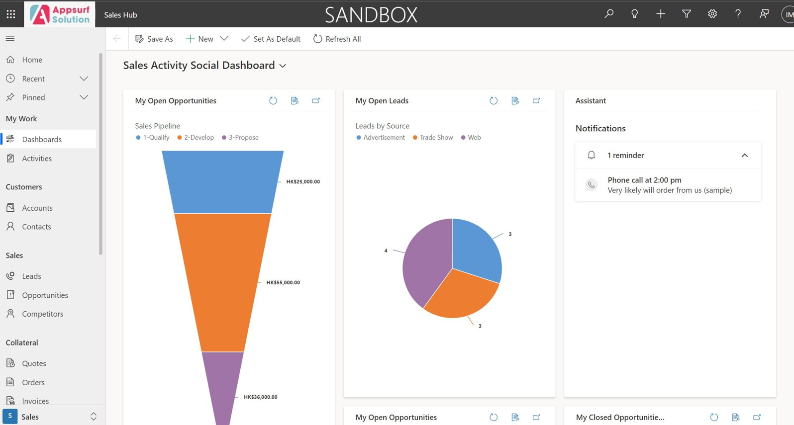
Task: Open the New button dropdown arrow
Action: point(224,39)
